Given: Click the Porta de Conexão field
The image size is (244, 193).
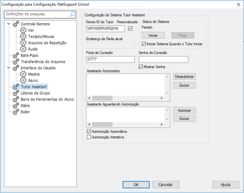Looking at the screenshot, I should 111,59.
